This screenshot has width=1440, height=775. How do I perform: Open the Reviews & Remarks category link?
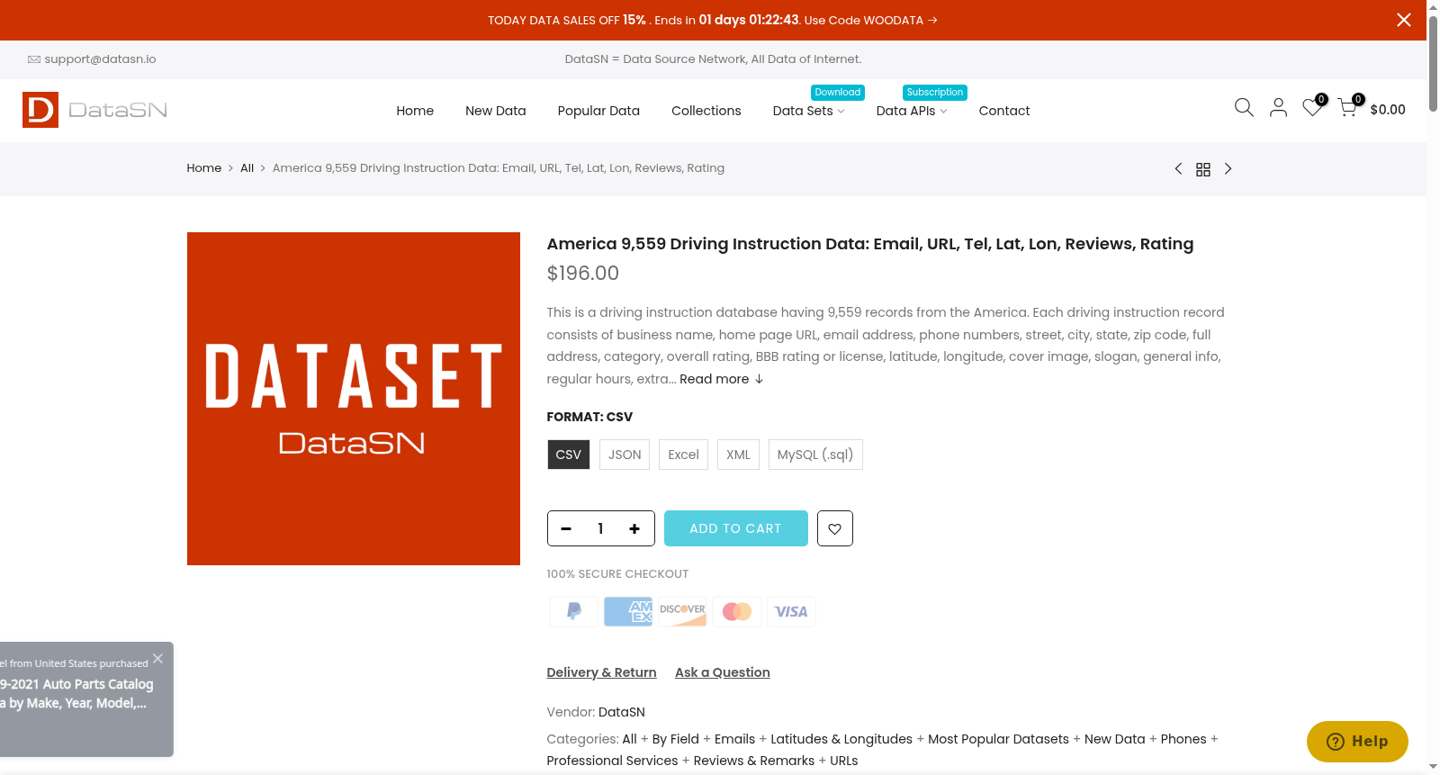click(x=754, y=761)
